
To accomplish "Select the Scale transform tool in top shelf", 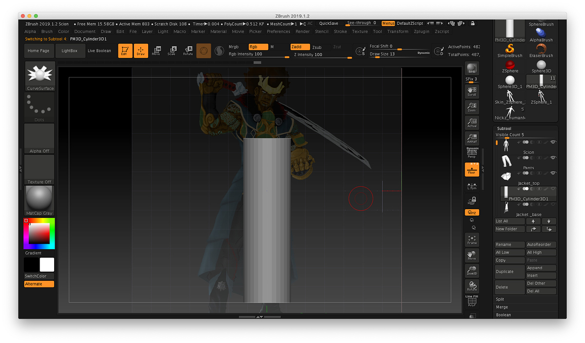I will point(172,51).
